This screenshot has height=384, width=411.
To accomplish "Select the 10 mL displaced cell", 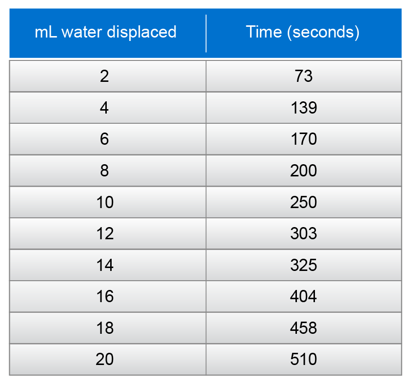I will click(105, 202).
